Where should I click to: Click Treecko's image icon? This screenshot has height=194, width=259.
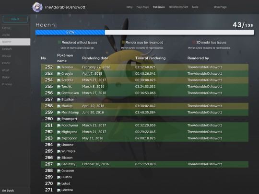59,68
